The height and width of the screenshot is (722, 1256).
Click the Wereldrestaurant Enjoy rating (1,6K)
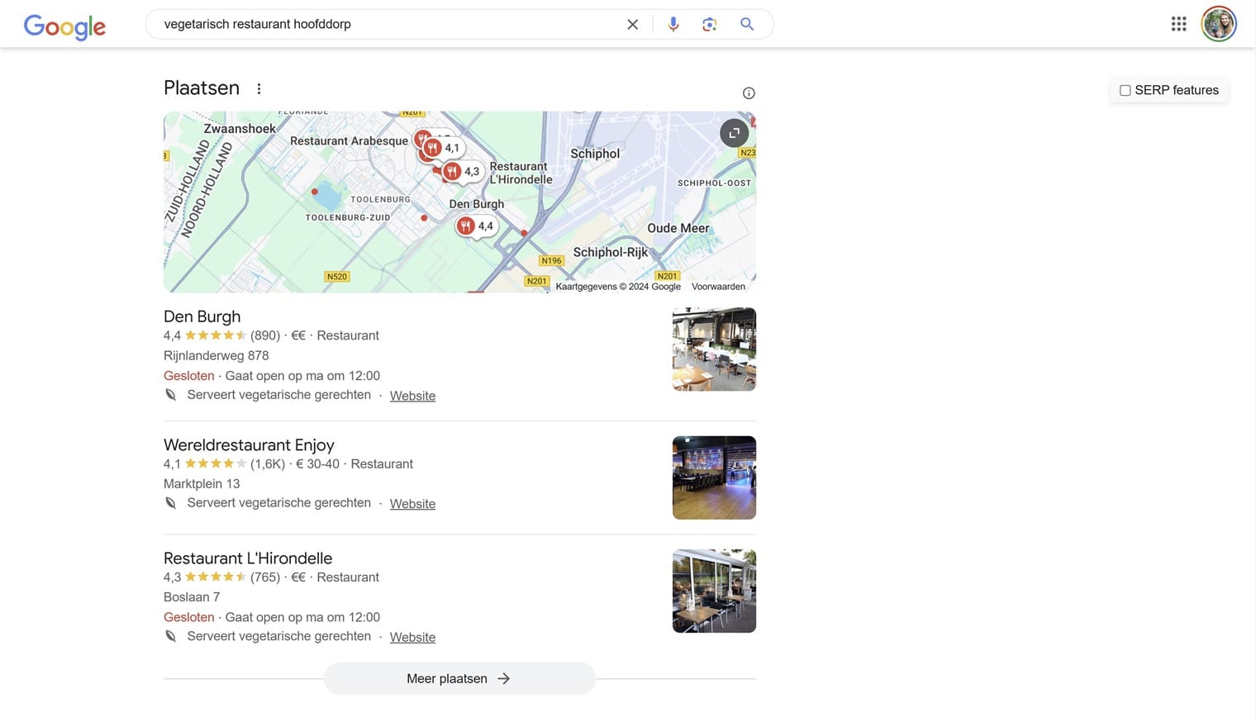tap(224, 464)
